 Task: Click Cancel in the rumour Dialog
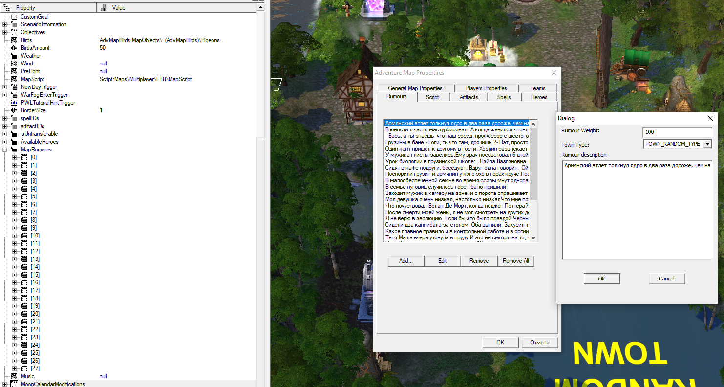(667, 279)
